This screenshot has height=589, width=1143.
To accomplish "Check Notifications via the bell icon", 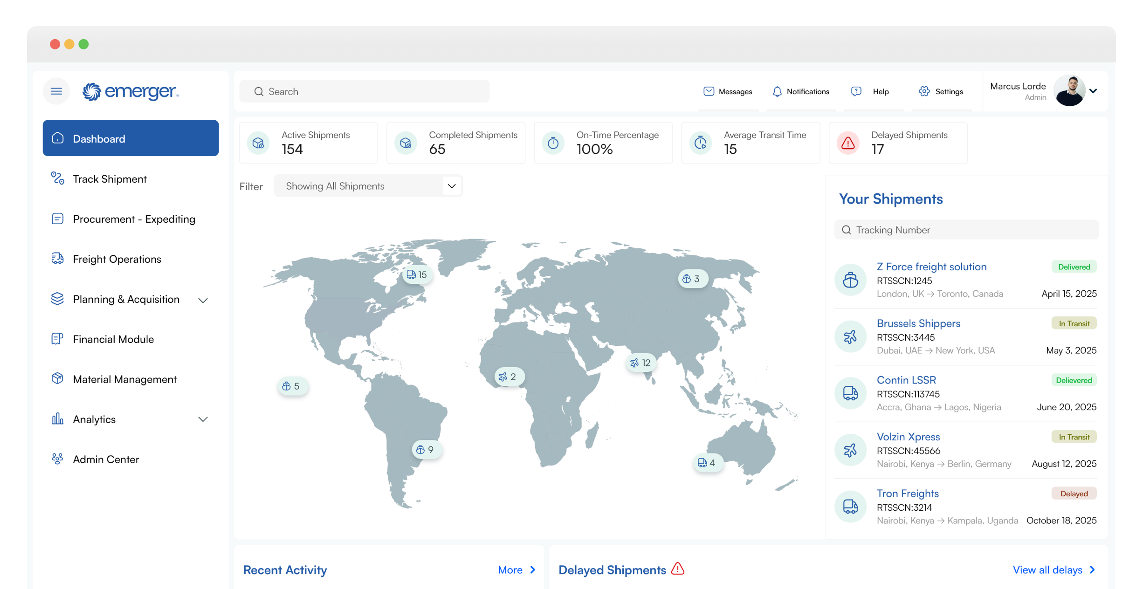I will 777,91.
